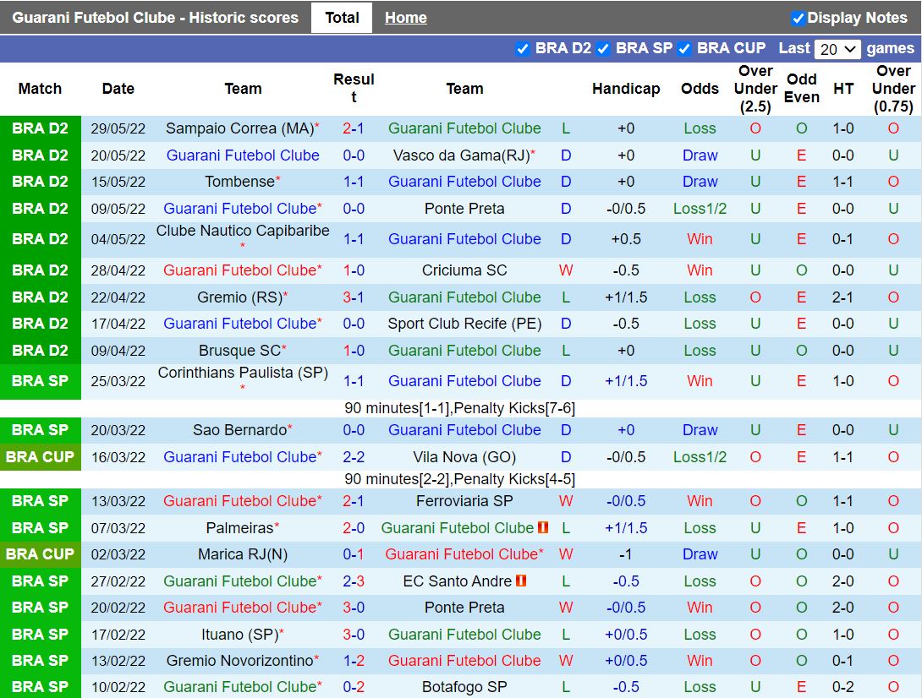Click red card icon in the Palmeiras match row
Image resolution: width=922 pixels, height=698 pixels.
pyautogui.click(x=542, y=528)
